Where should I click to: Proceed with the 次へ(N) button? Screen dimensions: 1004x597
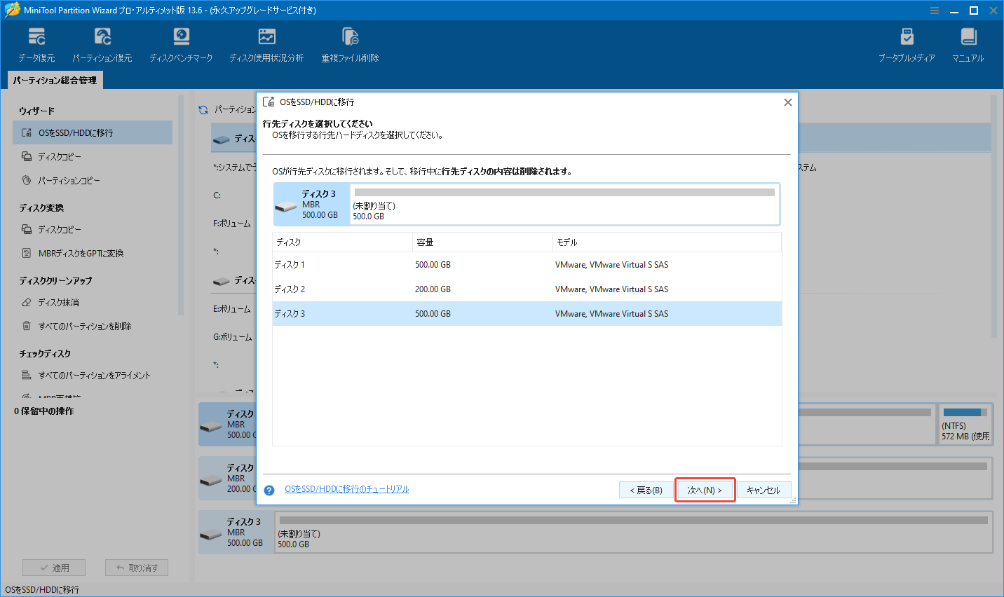click(705, 489)
